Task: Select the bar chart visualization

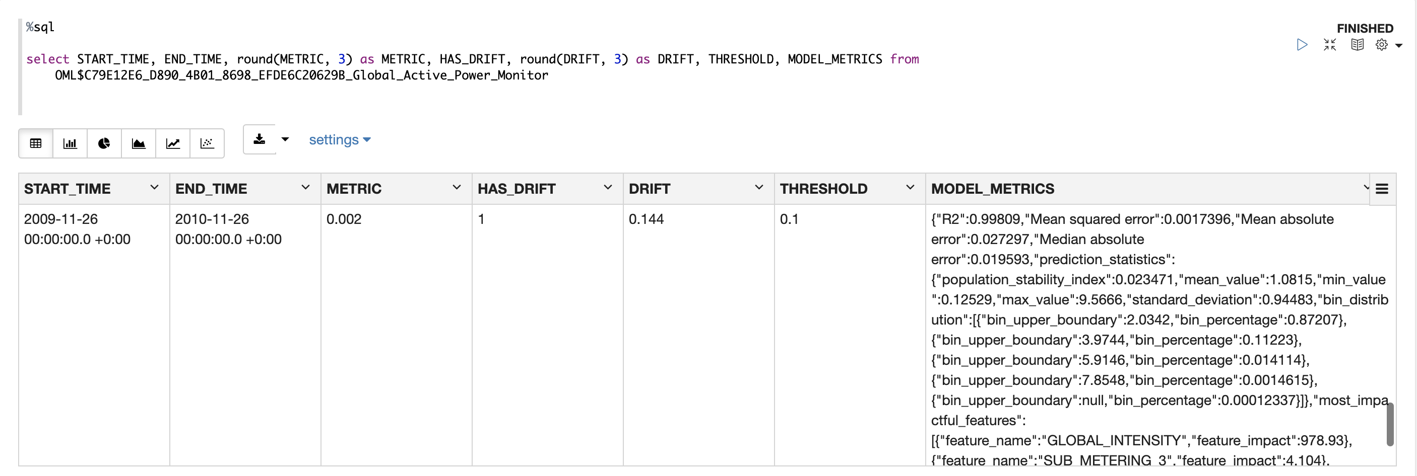Action: tap(70, 143)
